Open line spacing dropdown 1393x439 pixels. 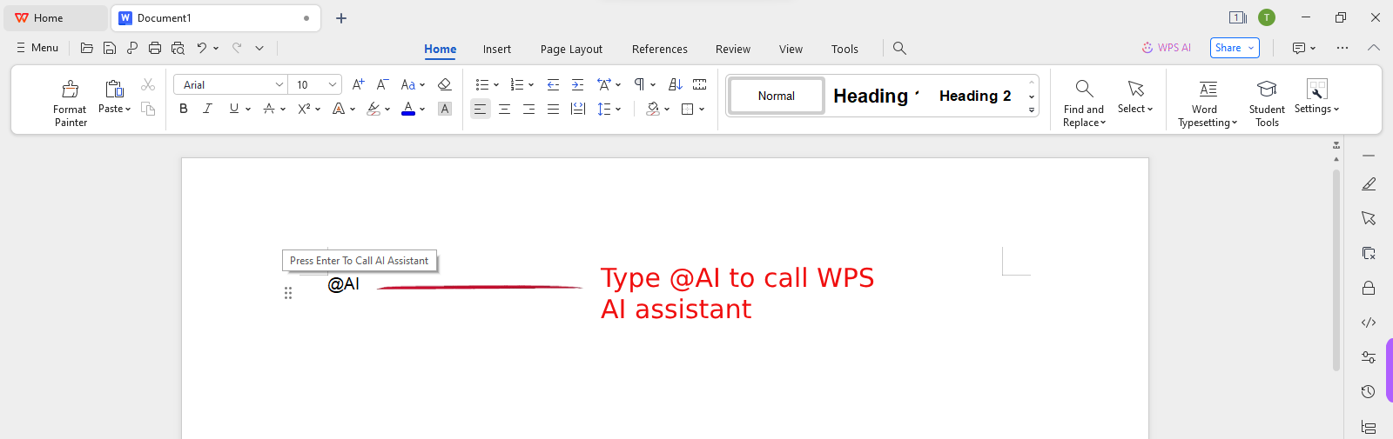point(618,110)
